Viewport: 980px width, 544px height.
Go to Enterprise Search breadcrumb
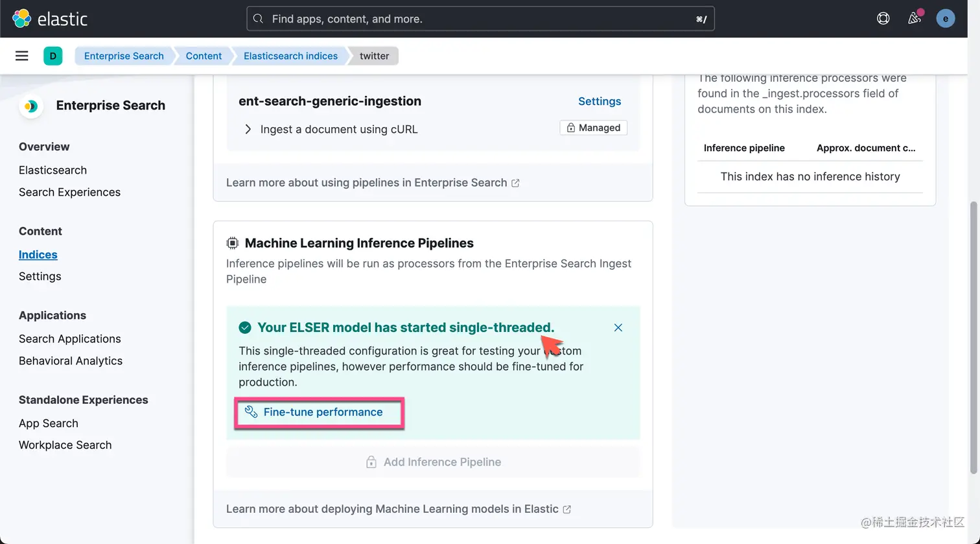pyautogui.click(x=124, y=56)
